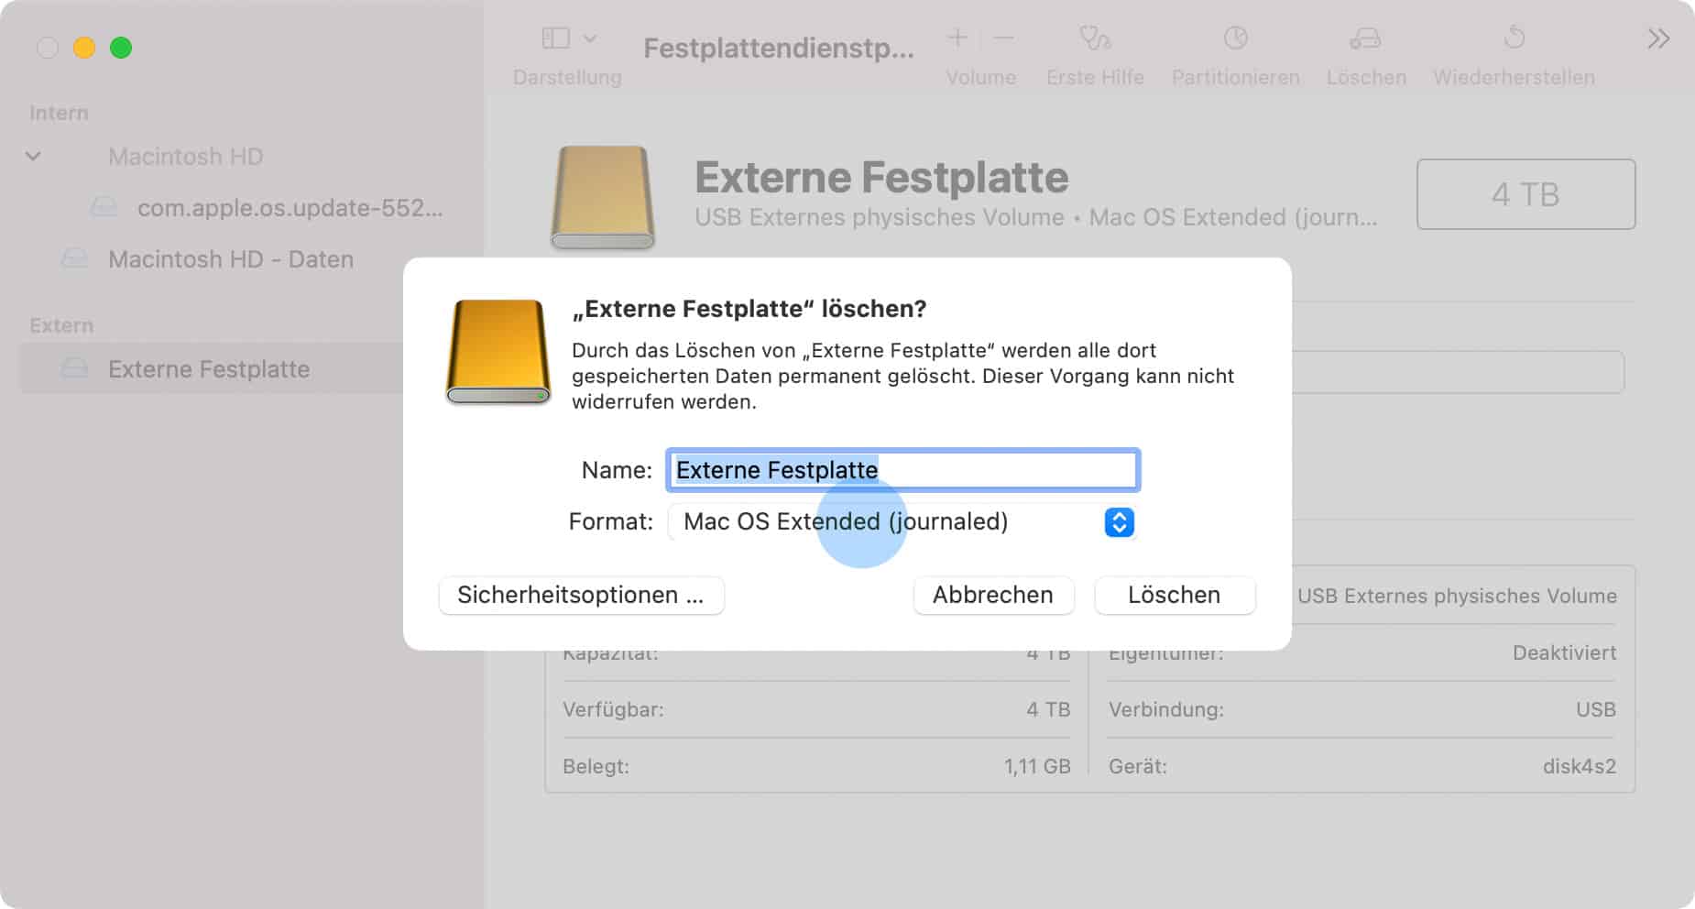The height and width of the screenshot is (909, 1695).
Task: Select Externe Festplatte in the sidebar
Action: (x=209, y=369)
